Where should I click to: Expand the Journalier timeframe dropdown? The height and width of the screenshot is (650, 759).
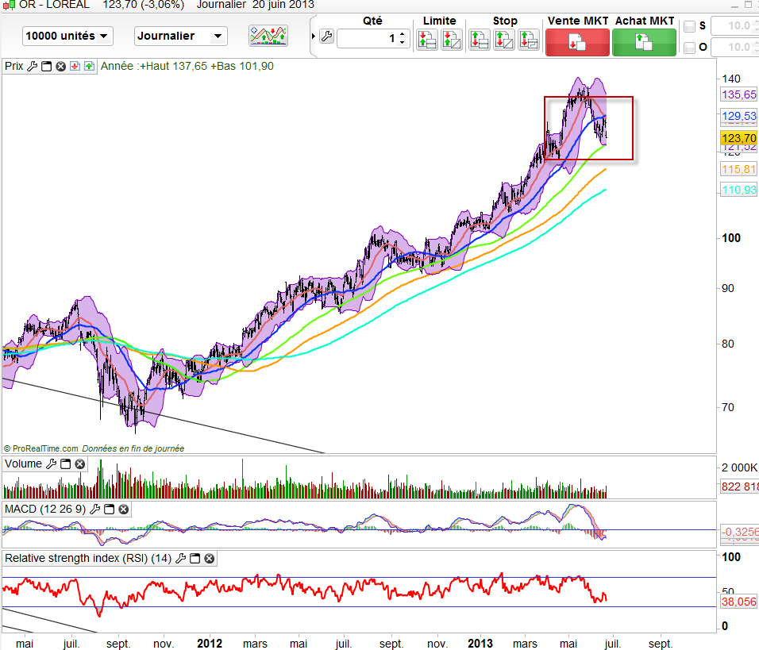tap(181, 36)
